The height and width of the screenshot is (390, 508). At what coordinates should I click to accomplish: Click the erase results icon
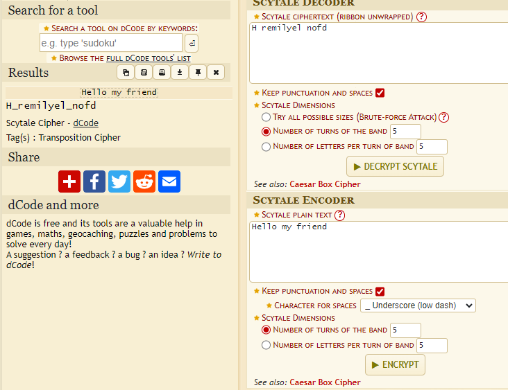(144, 73)
